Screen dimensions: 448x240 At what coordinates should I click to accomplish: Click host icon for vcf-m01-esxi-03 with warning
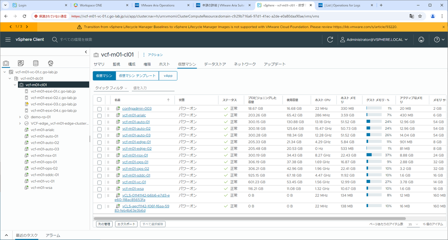click(x=27, y=104)
